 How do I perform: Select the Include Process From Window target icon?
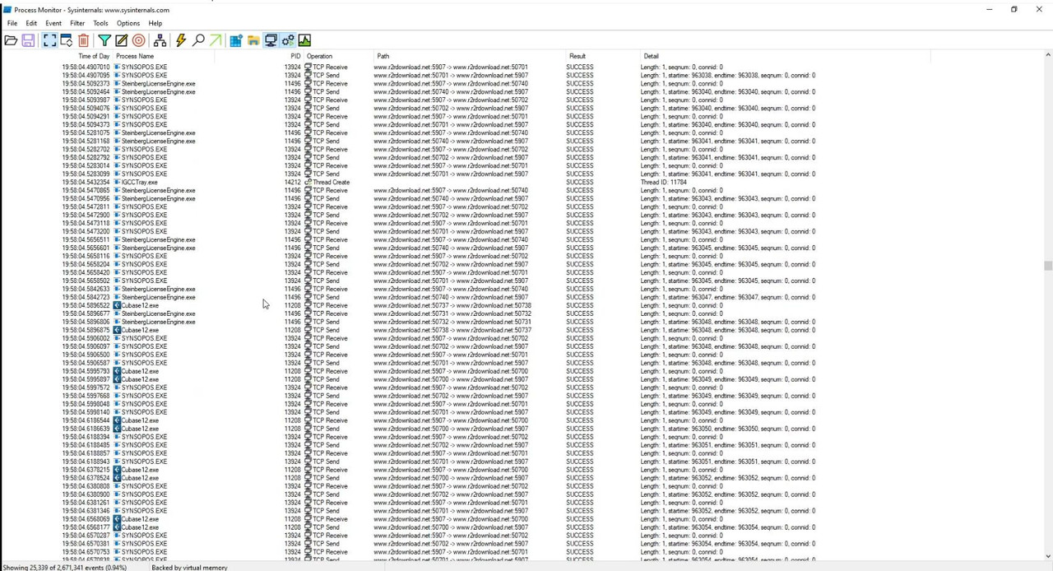tap(138, 40)
